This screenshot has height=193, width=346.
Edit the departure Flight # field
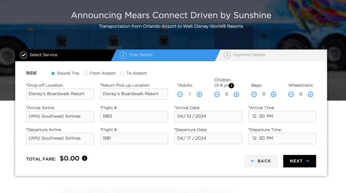click(x=134, y=138)
